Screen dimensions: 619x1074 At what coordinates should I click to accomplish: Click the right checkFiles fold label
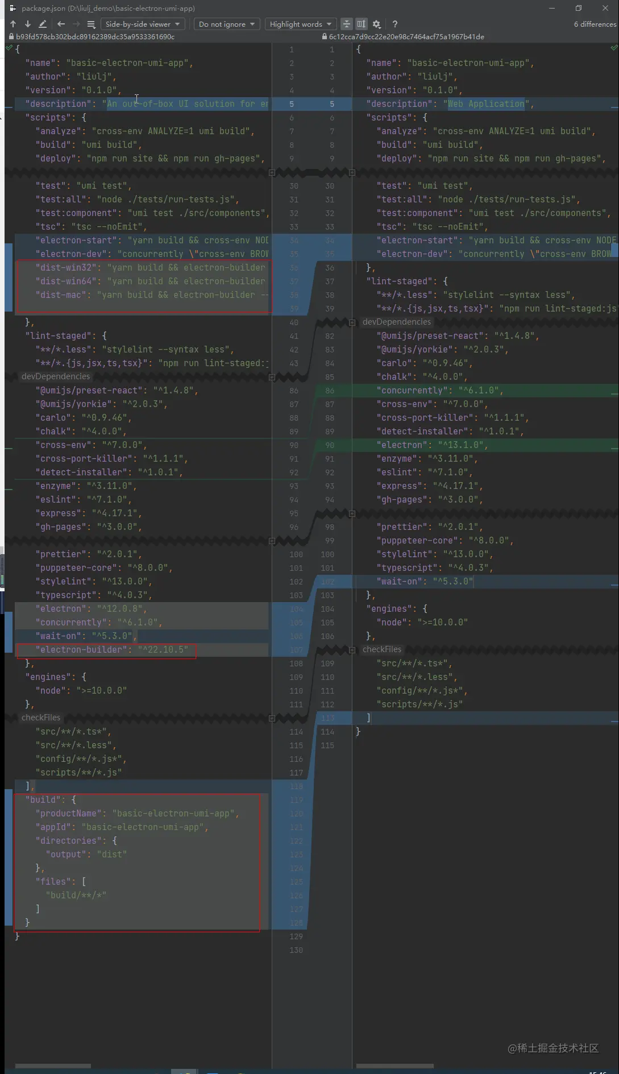tap(382, 649)
